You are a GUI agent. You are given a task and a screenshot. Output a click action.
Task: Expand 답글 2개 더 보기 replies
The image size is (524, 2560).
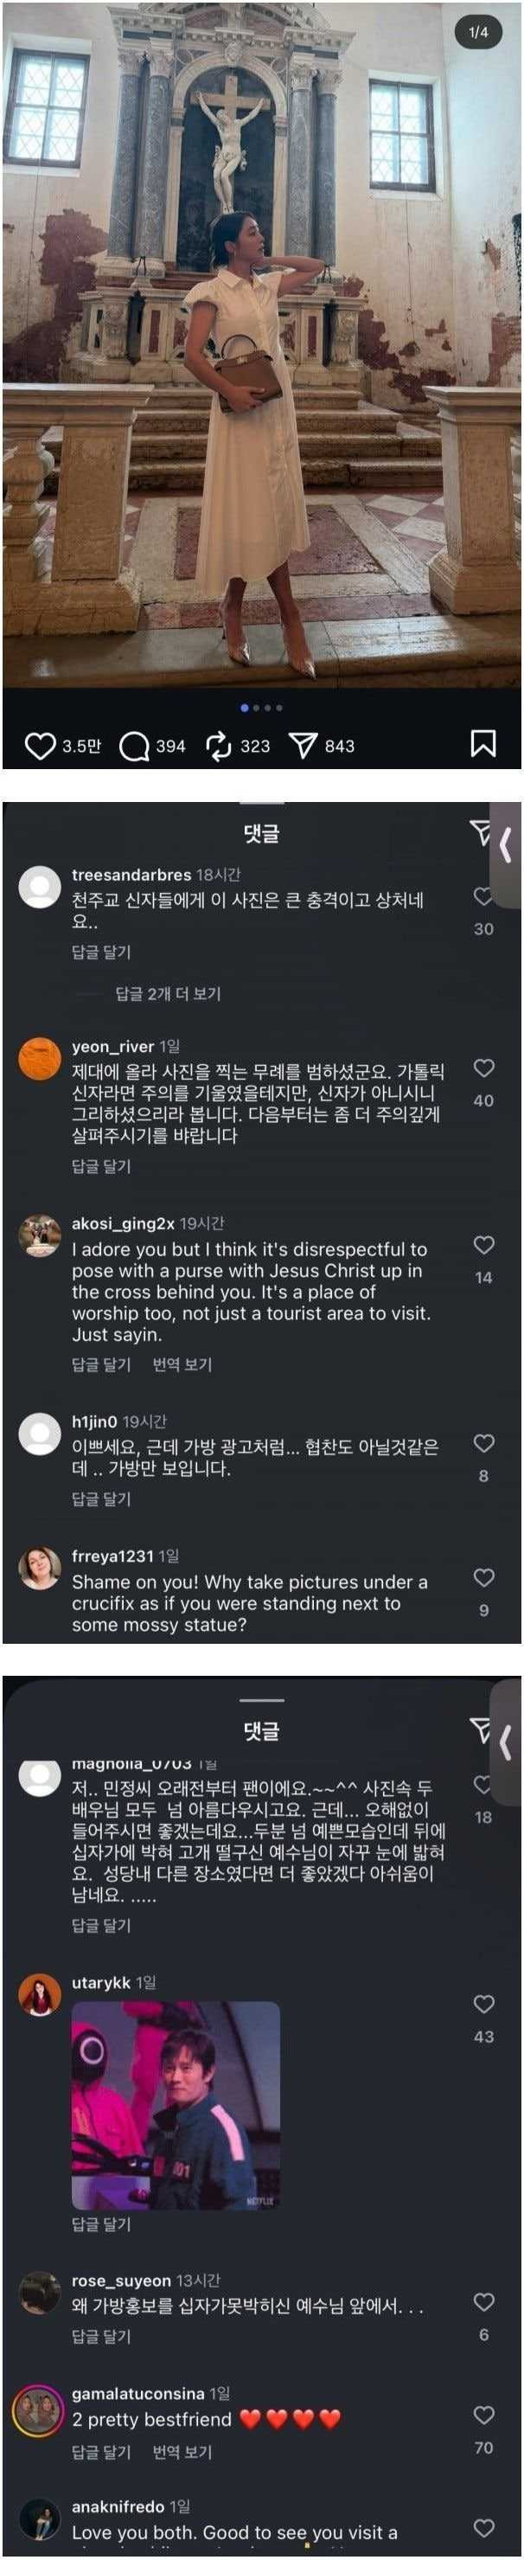coord(168,994)
